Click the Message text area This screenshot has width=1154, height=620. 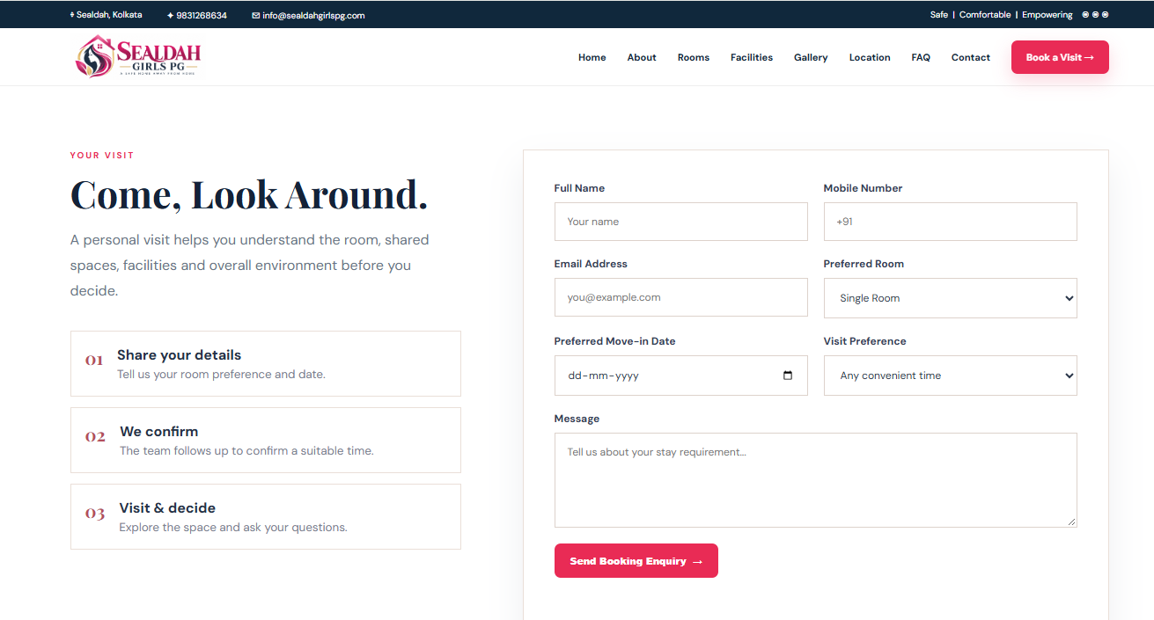pos(815,480)
